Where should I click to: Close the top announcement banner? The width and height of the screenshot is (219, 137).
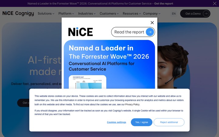coord(214,3)
